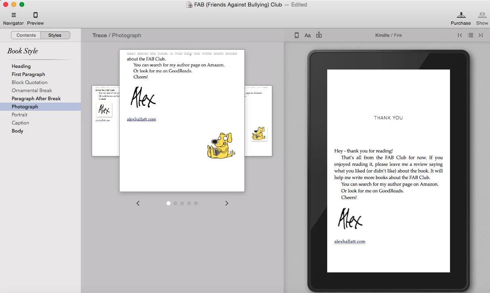Switch to the Contents tab
The height and width of the screenshot is (293, 490).
26,35
